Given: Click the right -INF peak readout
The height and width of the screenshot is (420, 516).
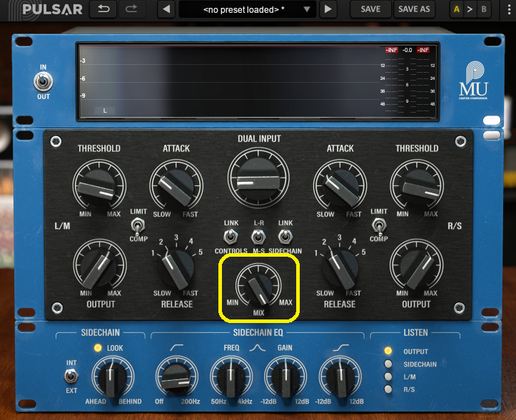Looking at the screenshot, I should point(423,50).
